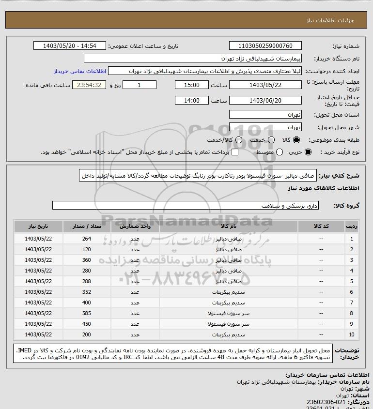
Task: Click the goods group field دارو، پزشکی و سلامت
Action: [186, 206]
